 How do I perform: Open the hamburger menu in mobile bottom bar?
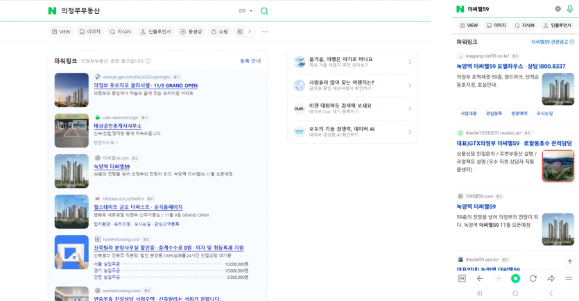569,278
